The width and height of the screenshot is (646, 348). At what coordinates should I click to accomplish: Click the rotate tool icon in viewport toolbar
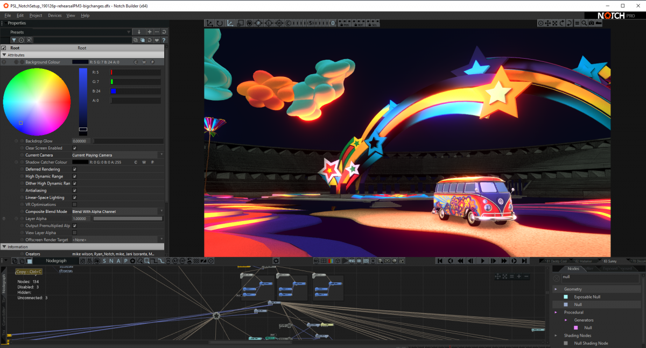[x=220, y=23]
